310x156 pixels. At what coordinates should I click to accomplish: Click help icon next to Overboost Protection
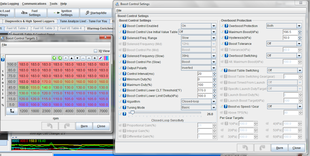226,26
